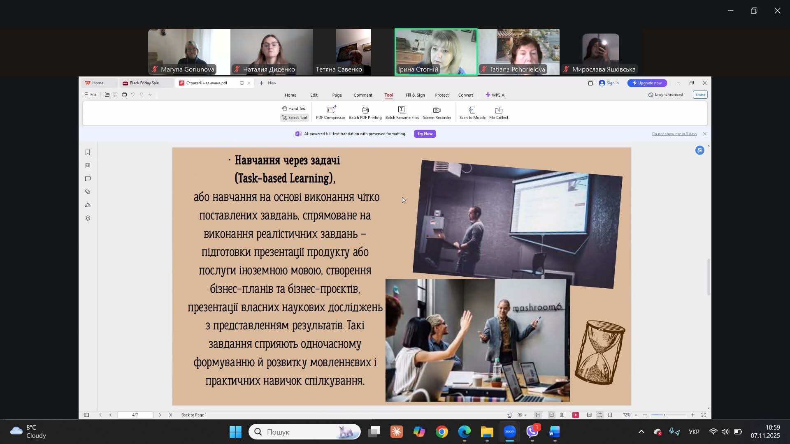
Task: Open Scan to Mobile
Action: tap(472, 112)
